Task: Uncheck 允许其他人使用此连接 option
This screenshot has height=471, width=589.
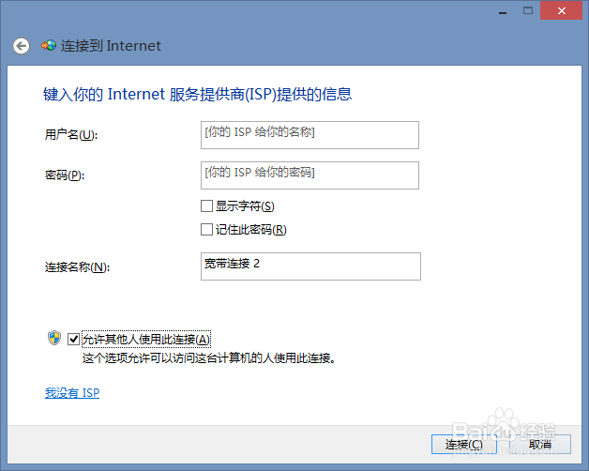Action: 73,339
